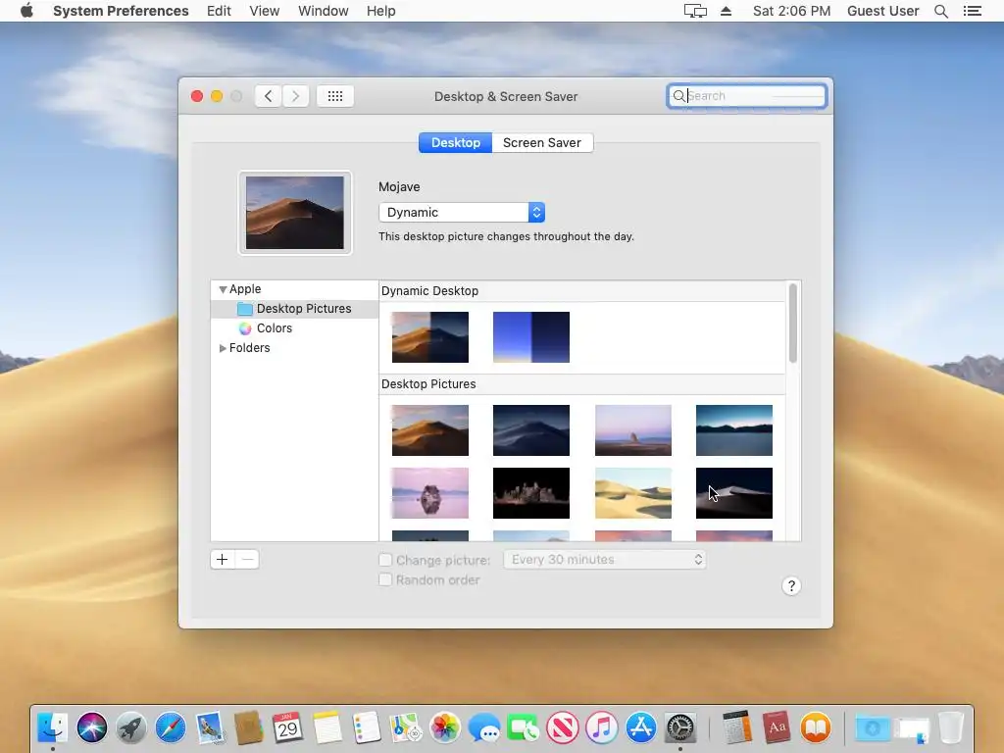Click the minus remove folder button

click(247, 560)
